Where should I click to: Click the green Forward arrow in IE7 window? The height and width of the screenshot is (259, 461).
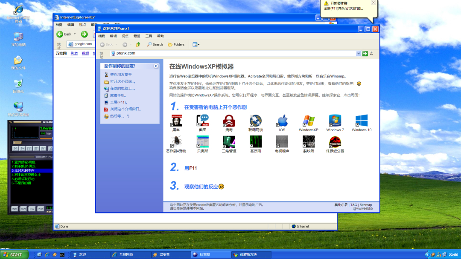click(x=85, y=35)
